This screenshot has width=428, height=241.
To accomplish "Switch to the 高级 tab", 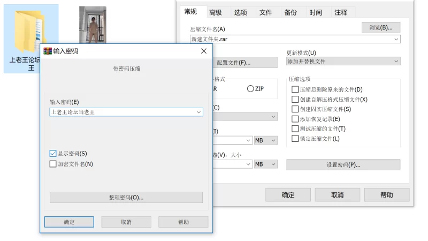I will coord(216,12).
